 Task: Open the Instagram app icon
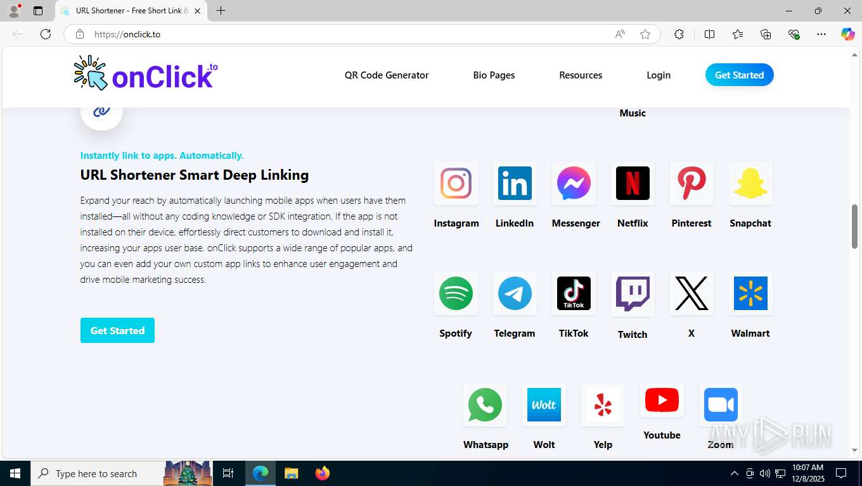coord(456,184)
